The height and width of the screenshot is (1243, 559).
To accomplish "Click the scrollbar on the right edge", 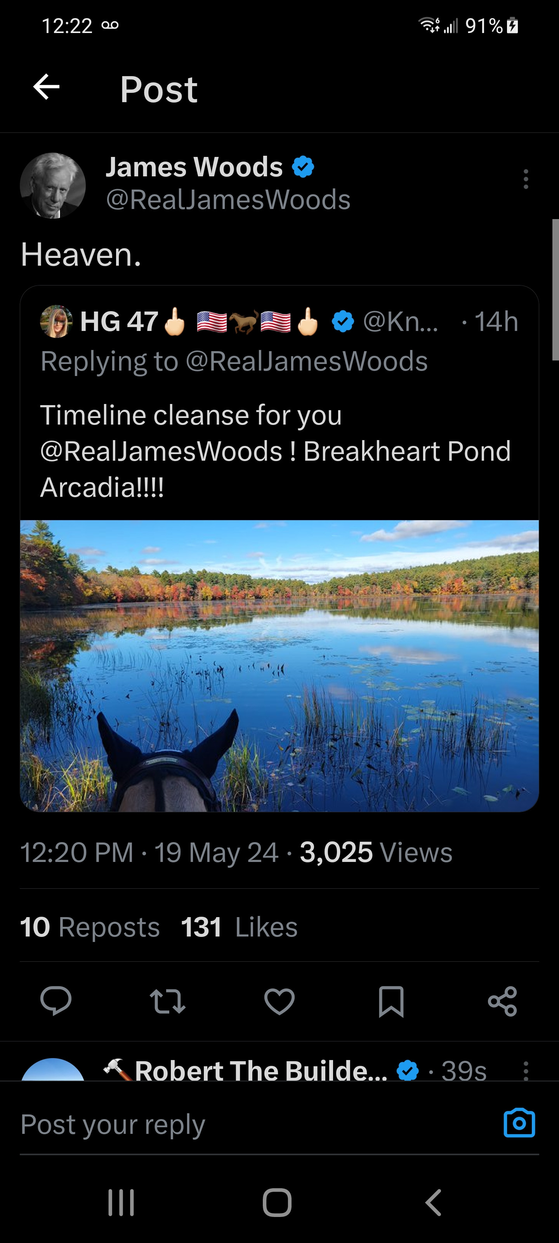I will tap(555, 289).
